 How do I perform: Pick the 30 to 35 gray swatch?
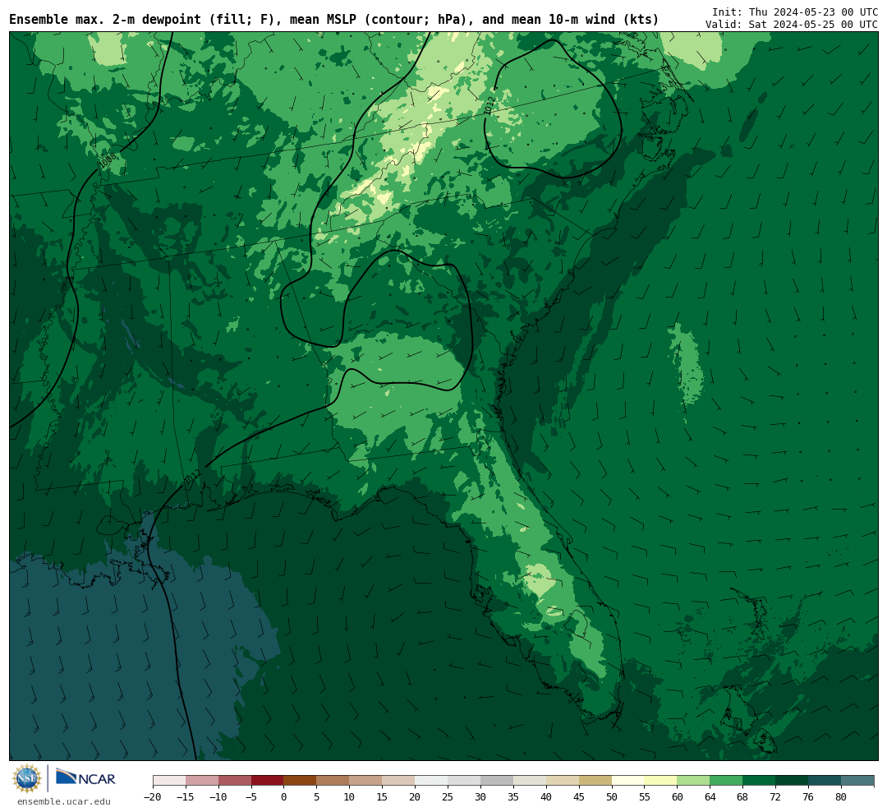pyautogui.click(x=497, y=781)
